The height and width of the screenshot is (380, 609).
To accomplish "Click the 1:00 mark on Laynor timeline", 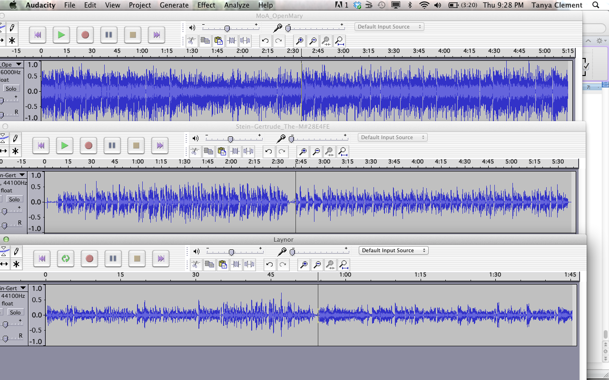I will [345, 275].
